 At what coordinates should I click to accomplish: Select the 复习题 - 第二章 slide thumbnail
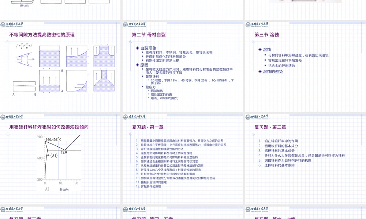click(306, 159)
